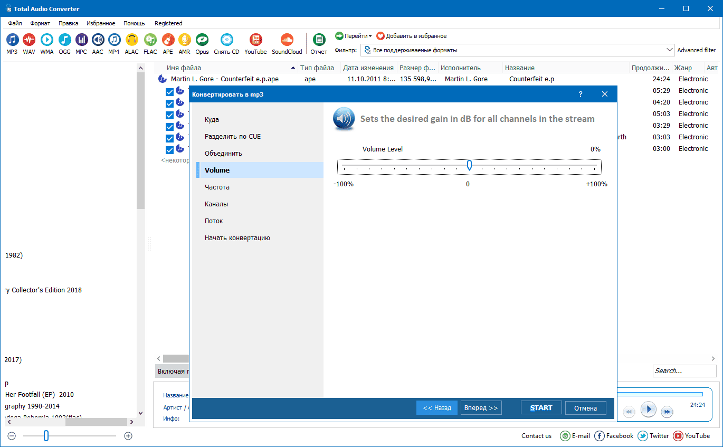The width and height of the screenshot is (723, 447).
Task: Open the Перейти dropdown menu
Action: pyautogui.click(x=354, y=36)
